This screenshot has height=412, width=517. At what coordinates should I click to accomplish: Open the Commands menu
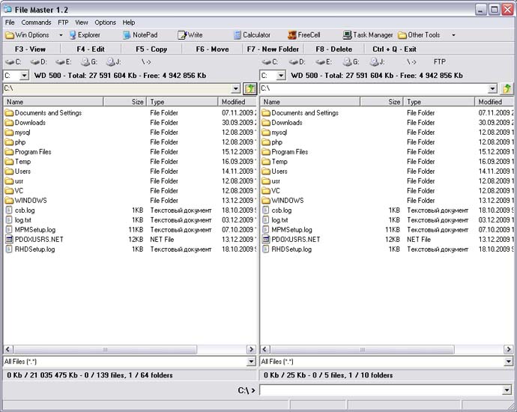click(x=36, y=22)
